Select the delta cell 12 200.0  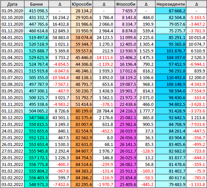(x=196, y=78)
